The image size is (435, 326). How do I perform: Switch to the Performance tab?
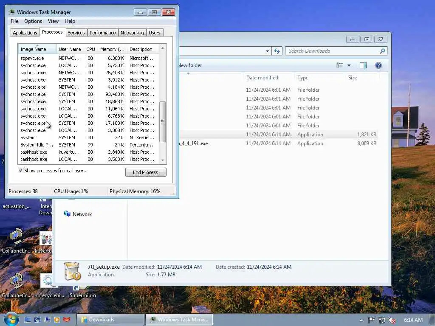point(103,33)
